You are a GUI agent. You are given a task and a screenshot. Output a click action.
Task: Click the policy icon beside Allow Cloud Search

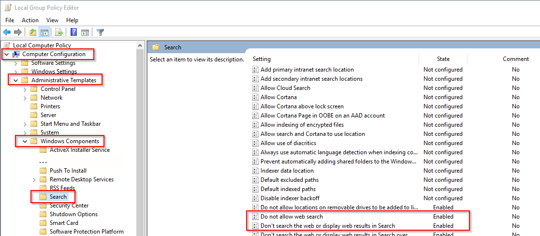[x=256, y=88]
